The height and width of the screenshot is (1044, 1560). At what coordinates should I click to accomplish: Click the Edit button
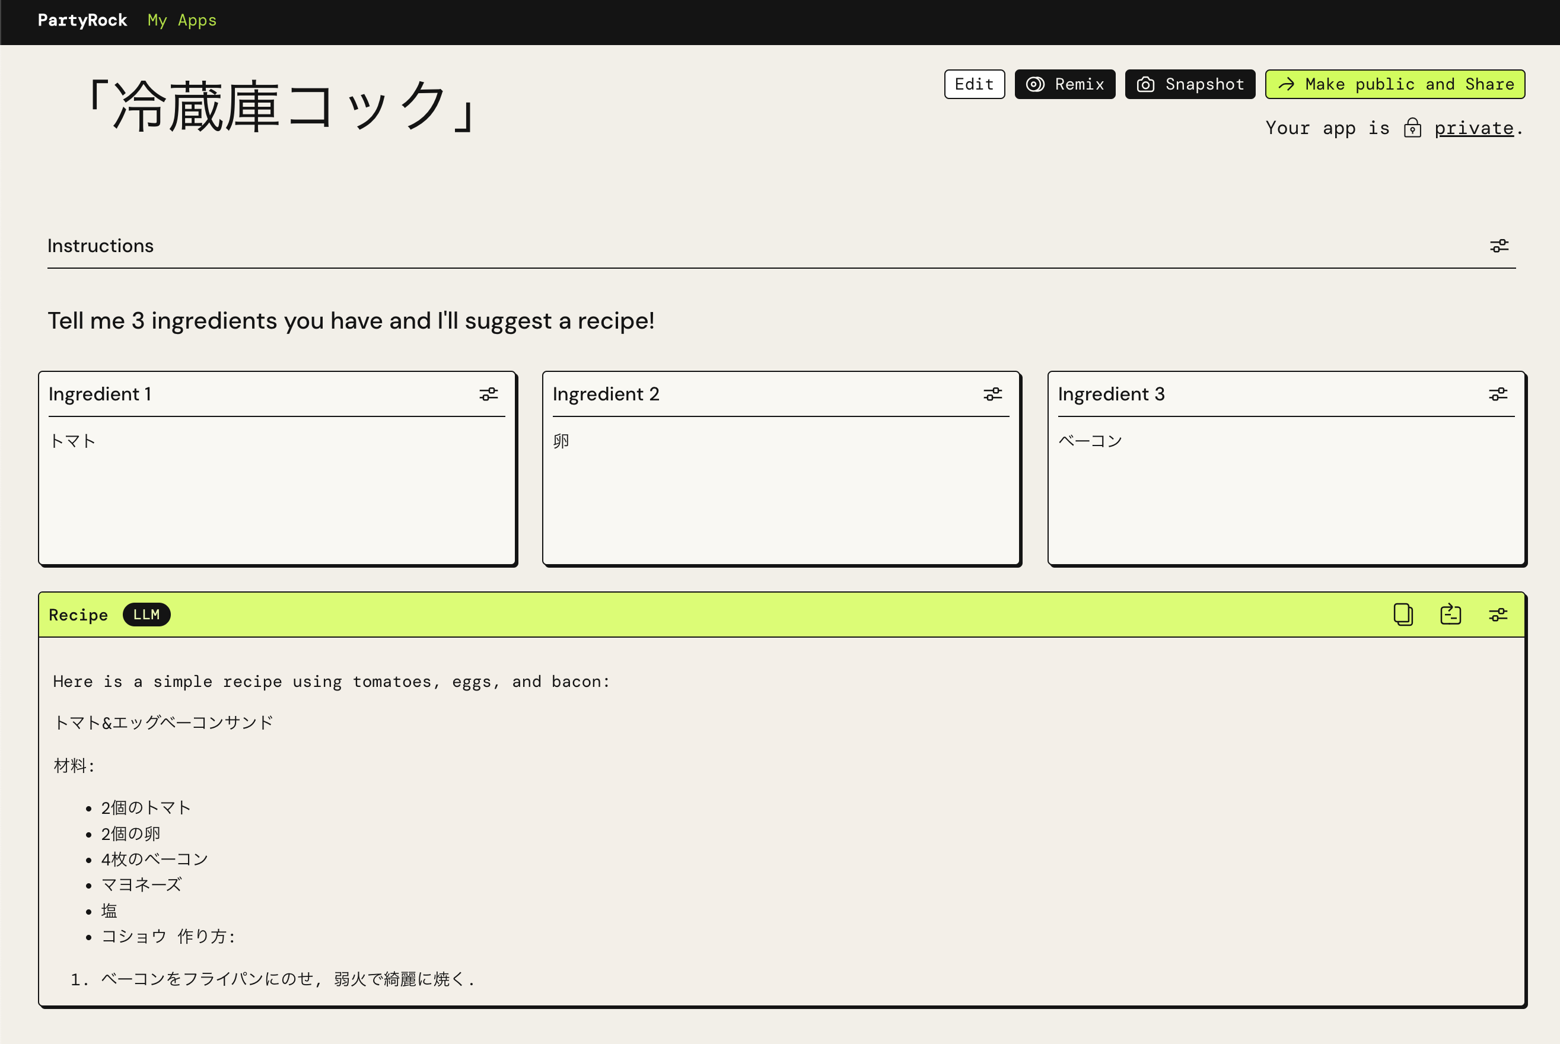tap(974, 85)
